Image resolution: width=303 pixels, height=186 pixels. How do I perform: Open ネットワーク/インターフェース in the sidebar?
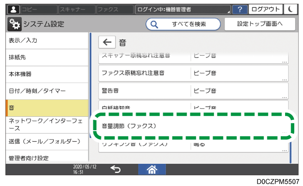47,125
